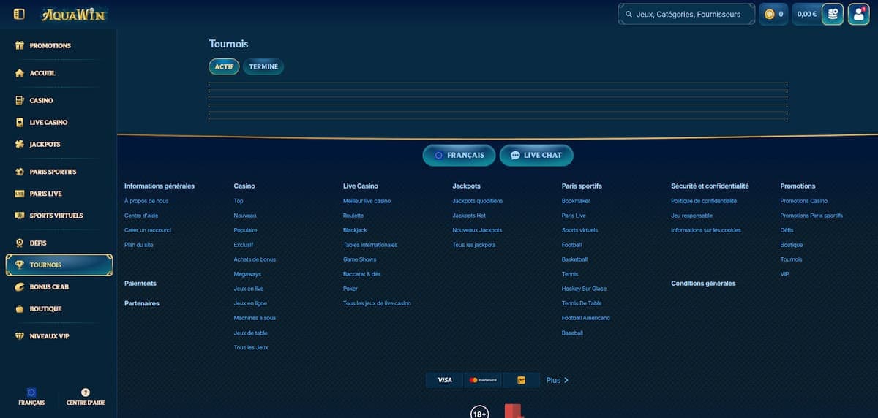
Task: Open Centre d'aide at sidebar bottom
Action: pos(86,397)
